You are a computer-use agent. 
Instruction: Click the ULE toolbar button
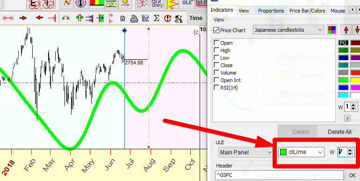(187, 3)
